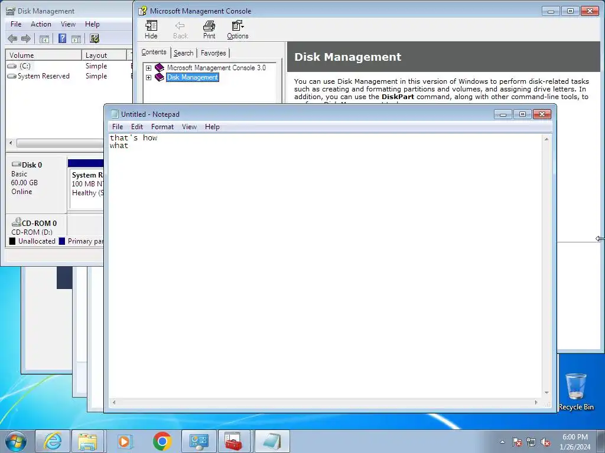Click the Forward arrow in Disk Management toolbar

point(26,38)
